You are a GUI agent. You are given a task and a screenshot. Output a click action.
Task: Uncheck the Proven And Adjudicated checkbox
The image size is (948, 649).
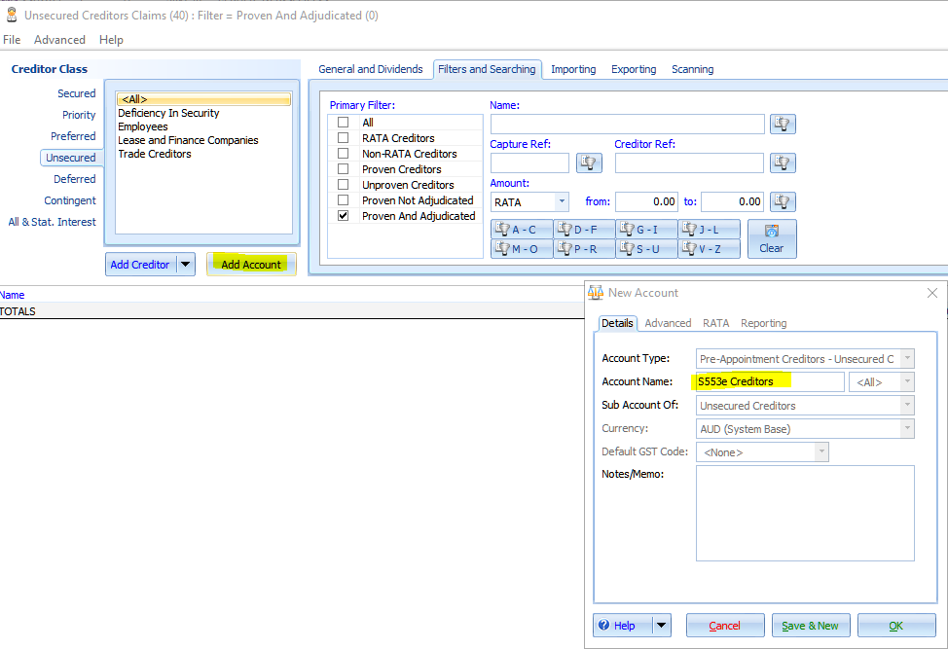(343, 216)
